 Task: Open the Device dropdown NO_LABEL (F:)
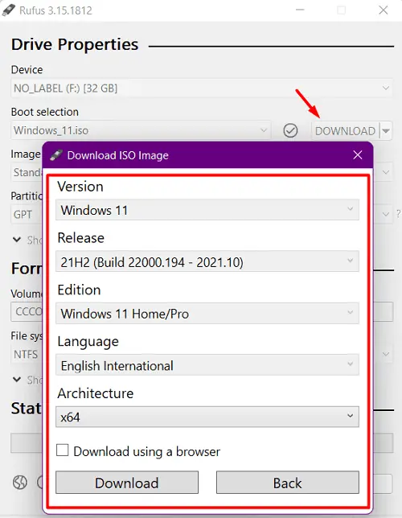tap(202, 88)
